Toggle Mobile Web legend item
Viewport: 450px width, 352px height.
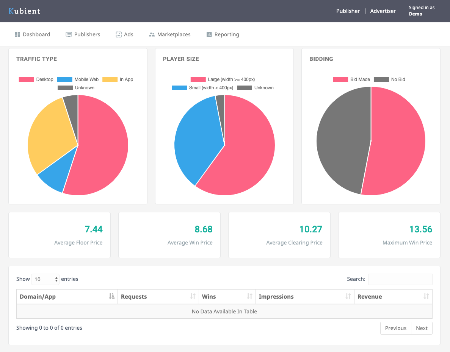point(78,79)
